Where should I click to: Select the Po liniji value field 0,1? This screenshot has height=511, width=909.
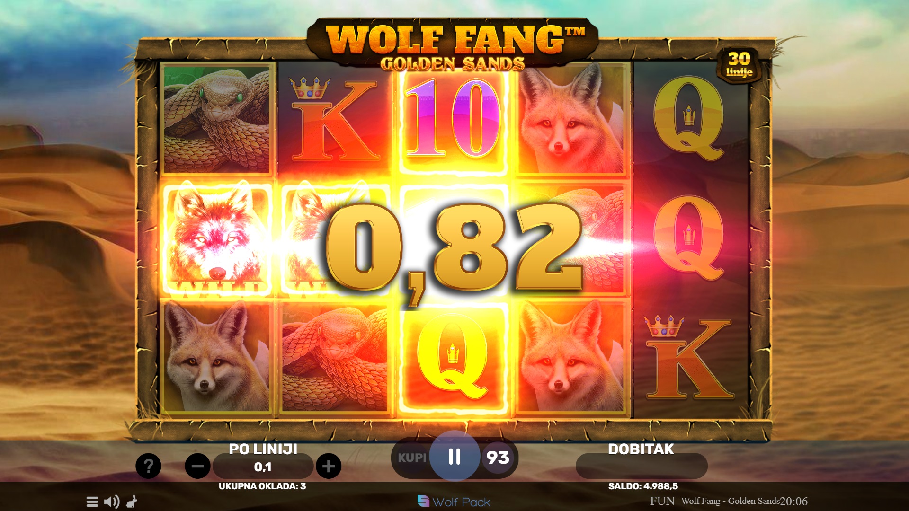point(263,467)
